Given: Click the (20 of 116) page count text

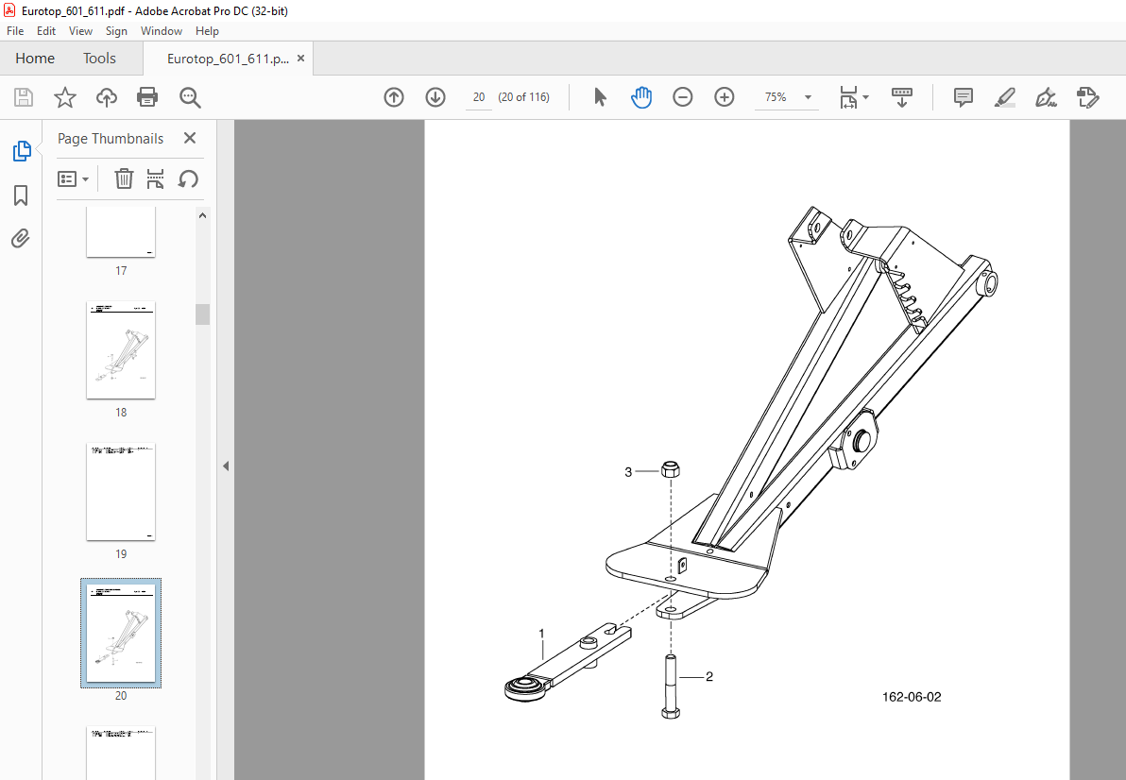Looking at the screenshot, I should 523,97.
